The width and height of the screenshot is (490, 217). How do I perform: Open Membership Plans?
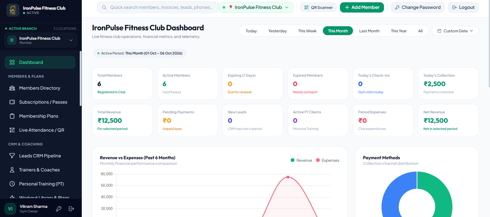click(x=40, y=116)
